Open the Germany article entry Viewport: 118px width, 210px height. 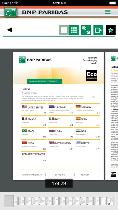click(x=87, y=109)
